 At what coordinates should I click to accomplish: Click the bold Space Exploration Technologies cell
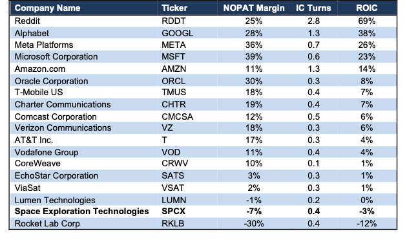[81, 212]
